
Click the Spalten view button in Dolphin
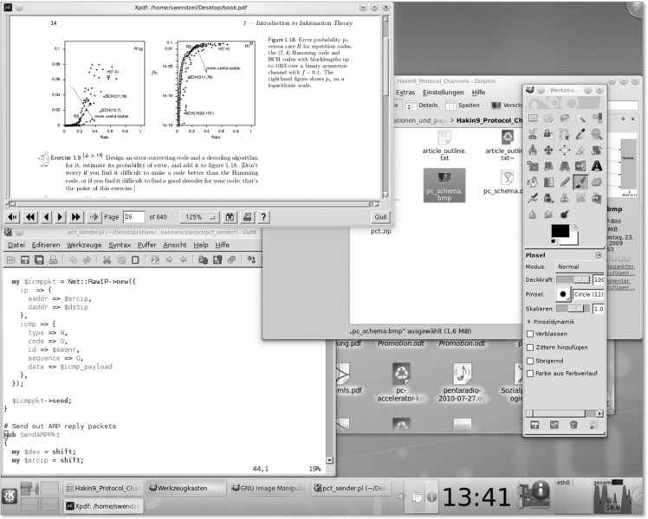point(464,105)
